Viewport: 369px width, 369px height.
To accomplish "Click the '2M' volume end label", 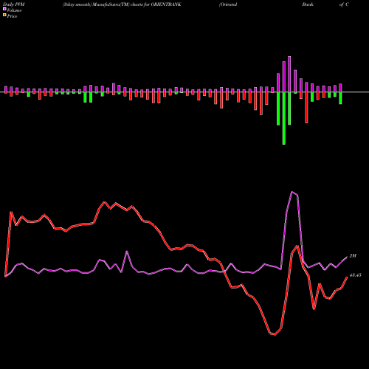I will tap(353, 256).
